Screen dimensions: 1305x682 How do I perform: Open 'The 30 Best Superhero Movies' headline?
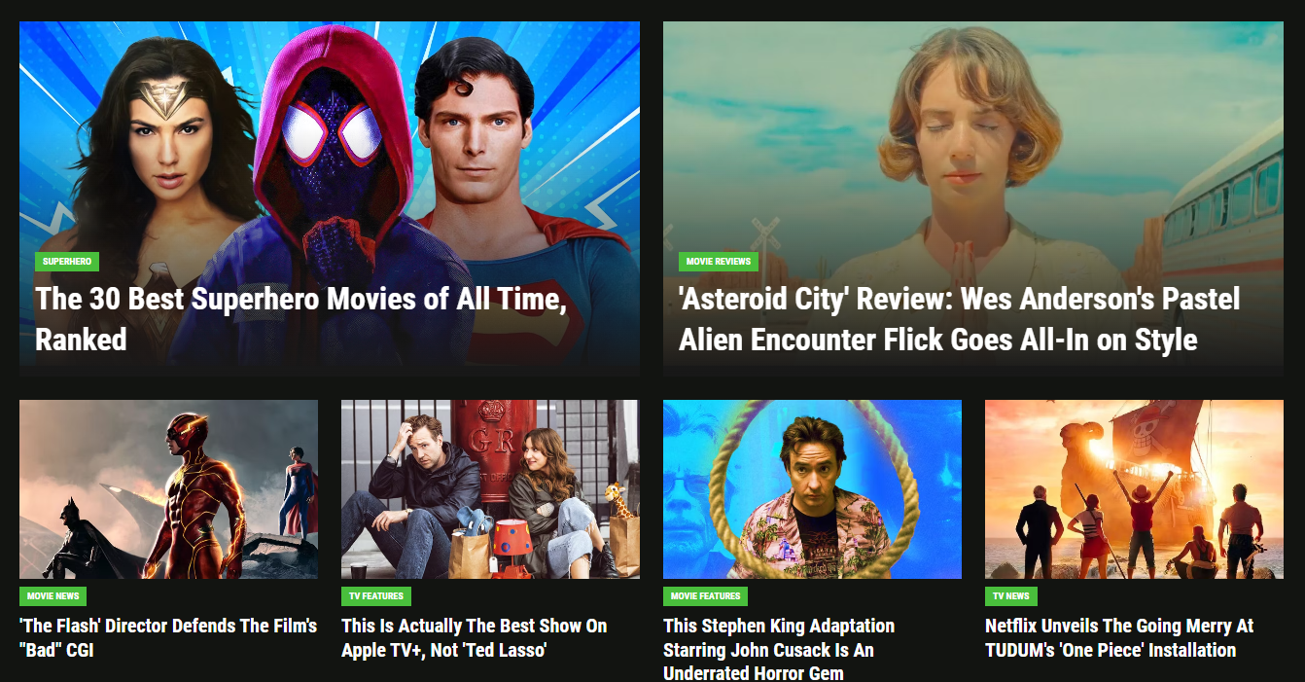(x=301, y=318)
